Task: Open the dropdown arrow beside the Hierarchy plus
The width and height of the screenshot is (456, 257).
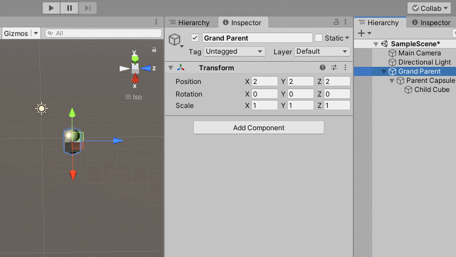Action: tap(369, 33)
